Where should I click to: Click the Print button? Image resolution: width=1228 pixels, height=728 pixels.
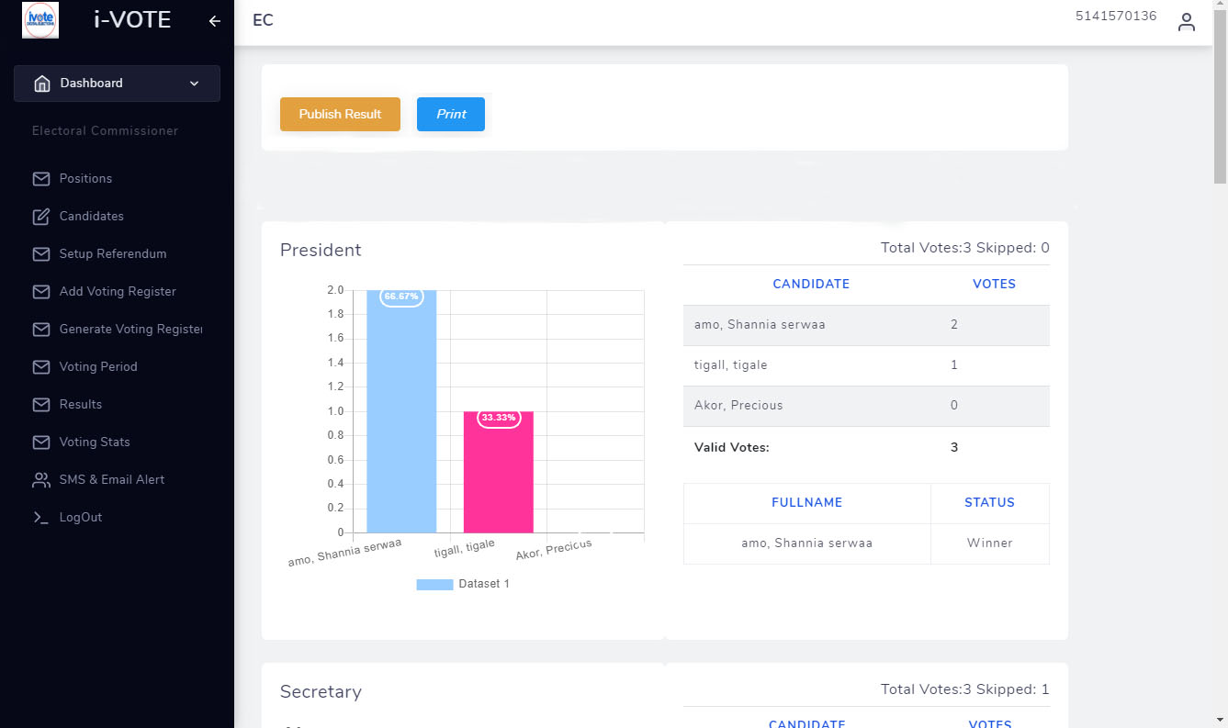point(451,115)
